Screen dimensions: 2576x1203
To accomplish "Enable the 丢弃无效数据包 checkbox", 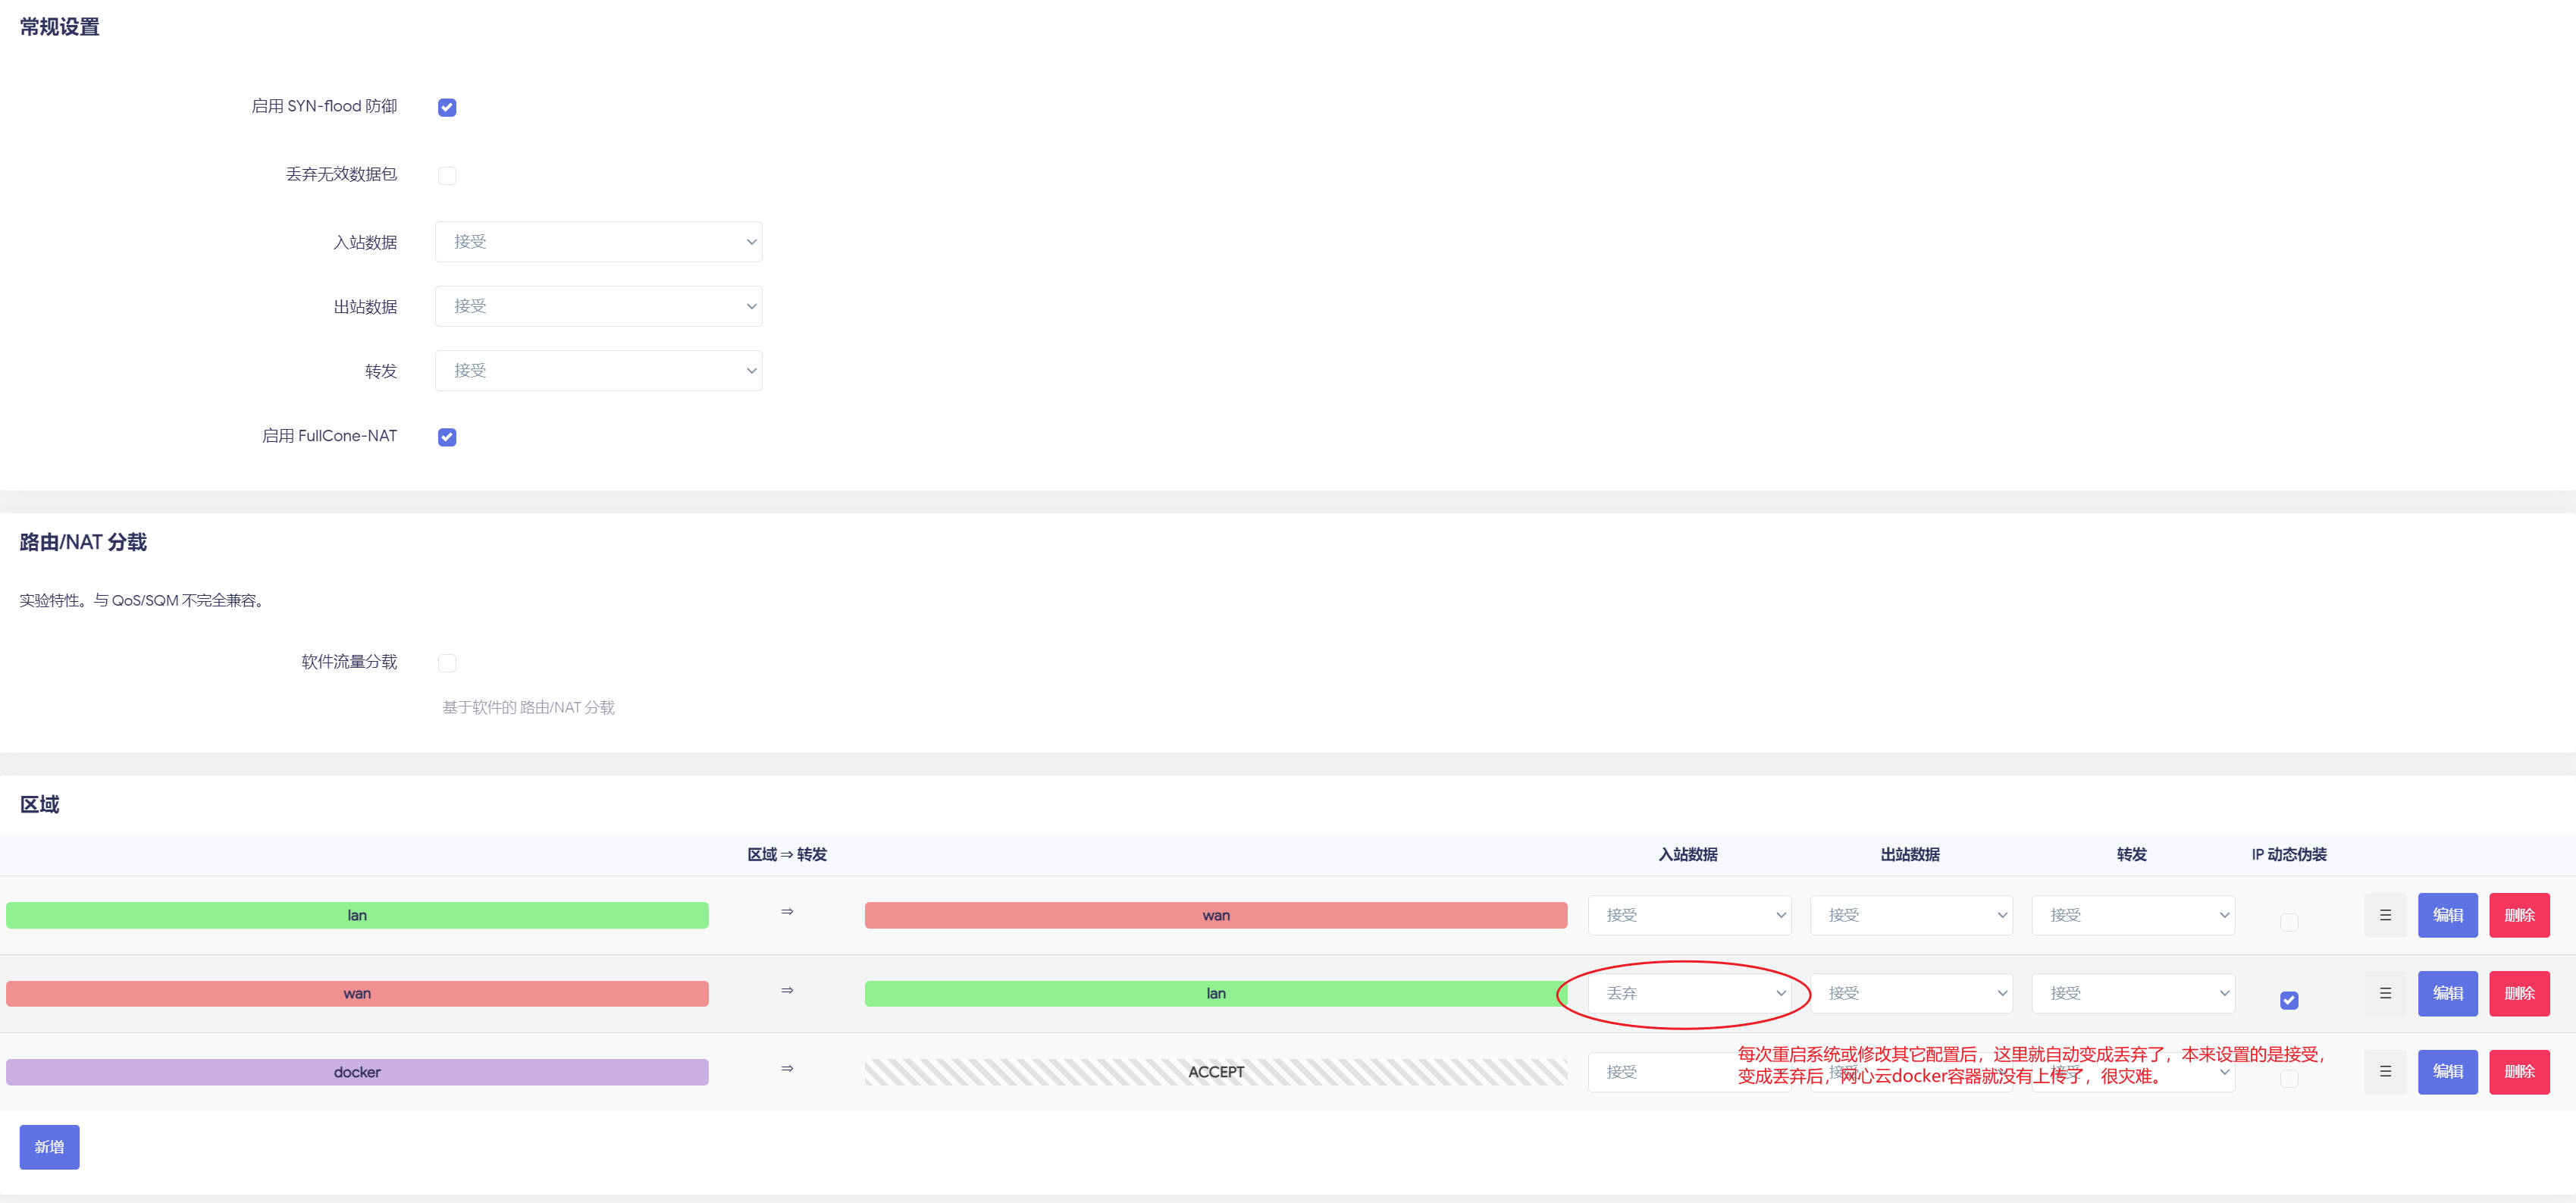I will (447, 175).
